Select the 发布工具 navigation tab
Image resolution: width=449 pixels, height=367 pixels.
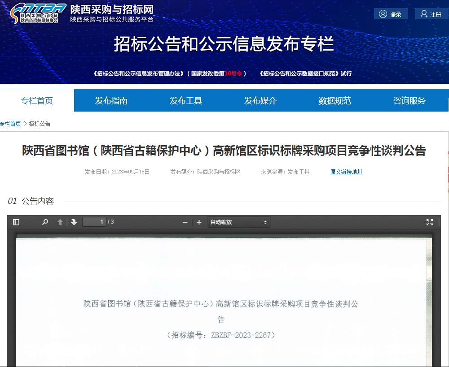(x=186, y=100)
